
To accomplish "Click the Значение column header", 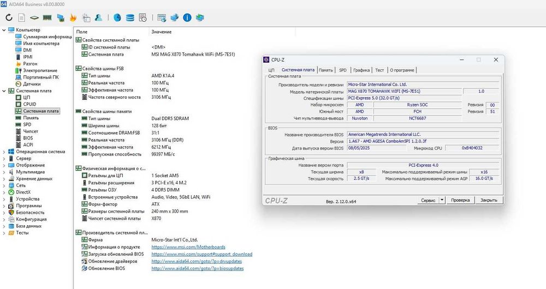I will 162,32.
